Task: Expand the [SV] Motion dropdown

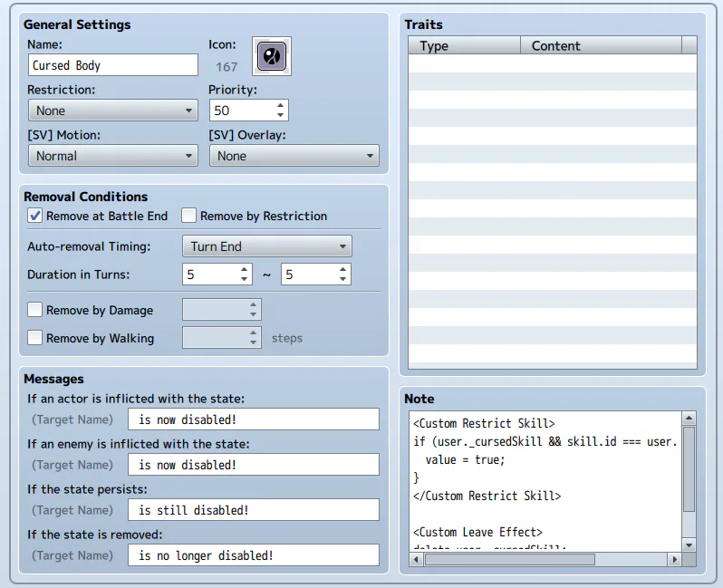Action: point(112,156)
